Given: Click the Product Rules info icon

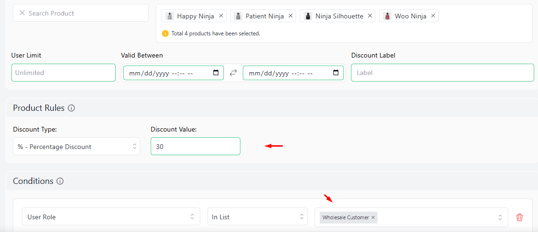Looking at the screenshot, I should 71,108.
